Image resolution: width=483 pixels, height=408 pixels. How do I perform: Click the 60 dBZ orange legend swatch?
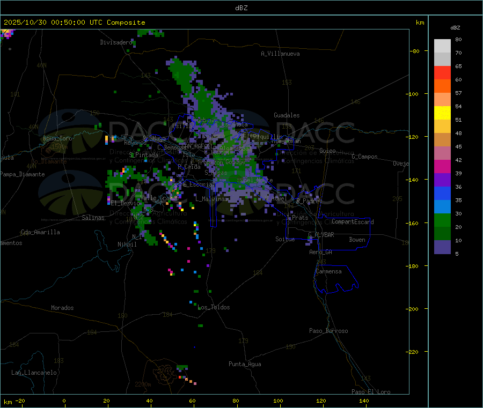point(442,86)
